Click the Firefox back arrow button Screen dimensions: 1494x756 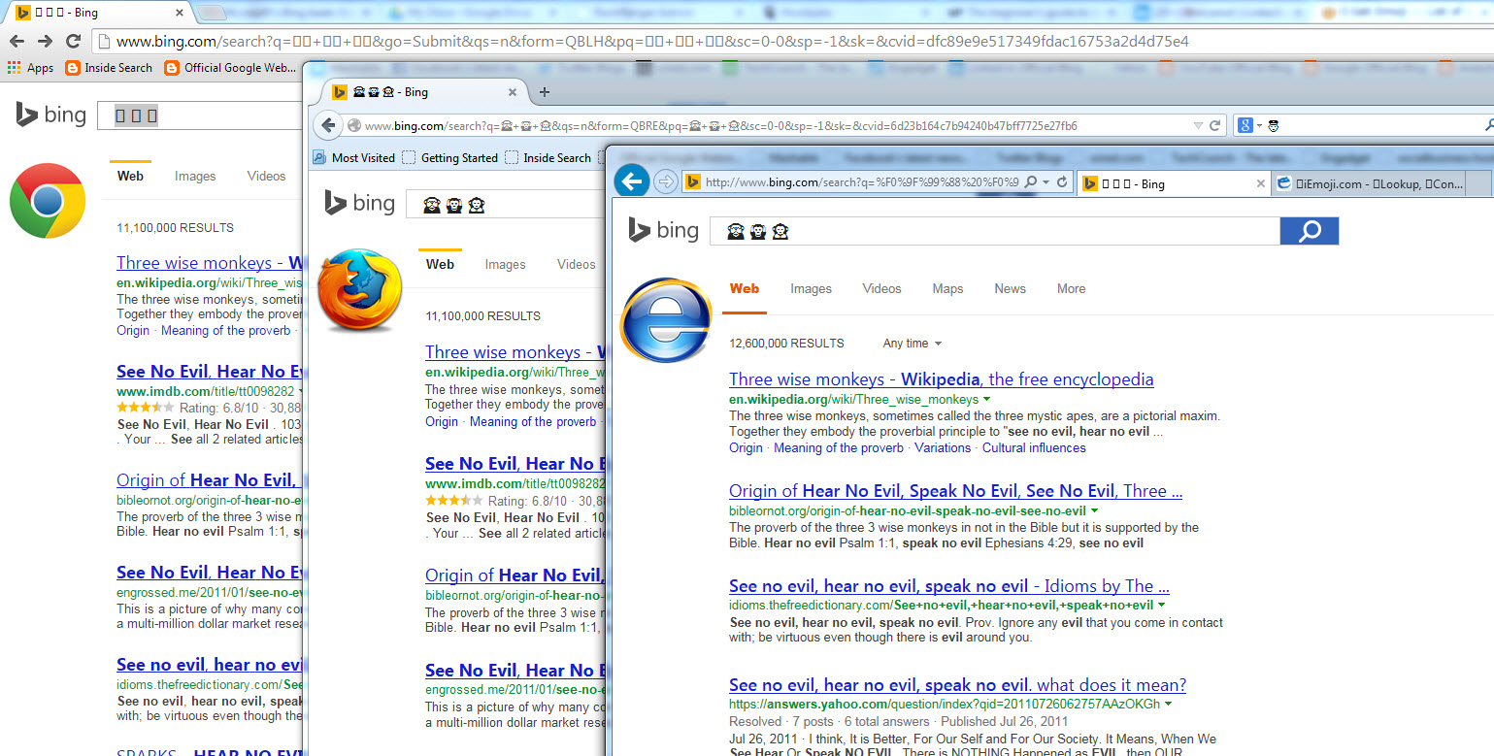(x=328, y=125)
